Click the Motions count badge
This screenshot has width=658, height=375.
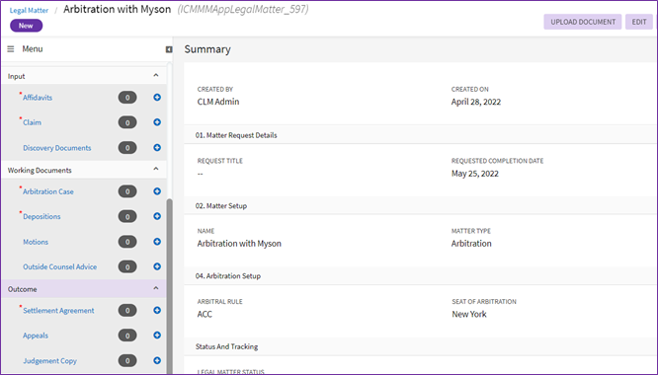(x=127, y=242)
